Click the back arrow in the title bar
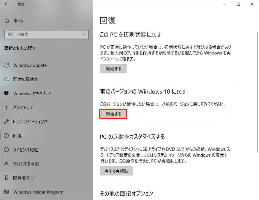Viewport: 259px width, 200px height. (x=6, y=4)
